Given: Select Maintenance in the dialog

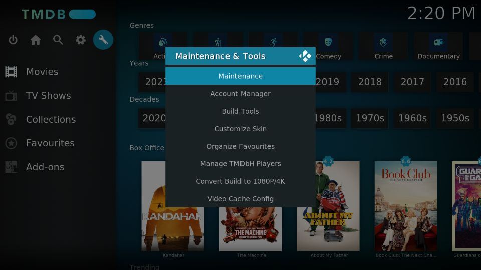Looking at the screenshot, I should (241, 76).
